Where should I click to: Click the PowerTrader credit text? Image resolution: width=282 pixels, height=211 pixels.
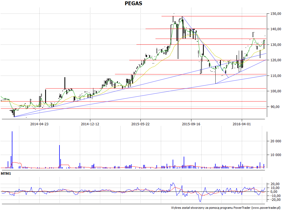pos(226,208)
